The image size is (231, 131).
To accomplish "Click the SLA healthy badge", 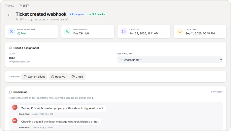I will [x=97, y=14].
